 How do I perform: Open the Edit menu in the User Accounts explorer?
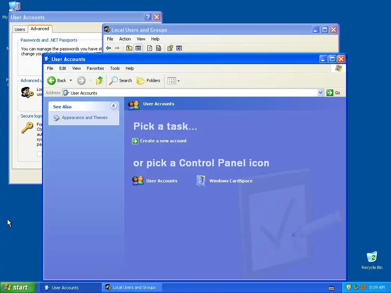click(63, 68)
